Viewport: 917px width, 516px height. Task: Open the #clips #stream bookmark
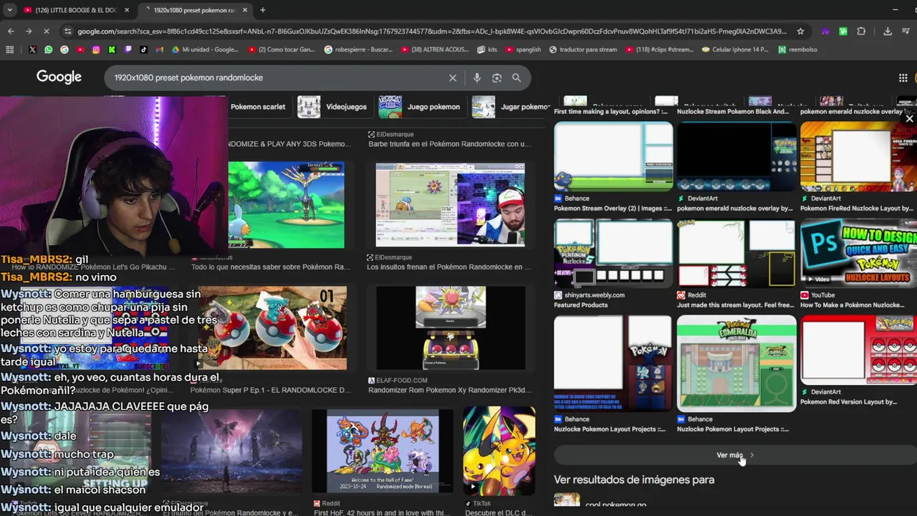click(659, 49)
